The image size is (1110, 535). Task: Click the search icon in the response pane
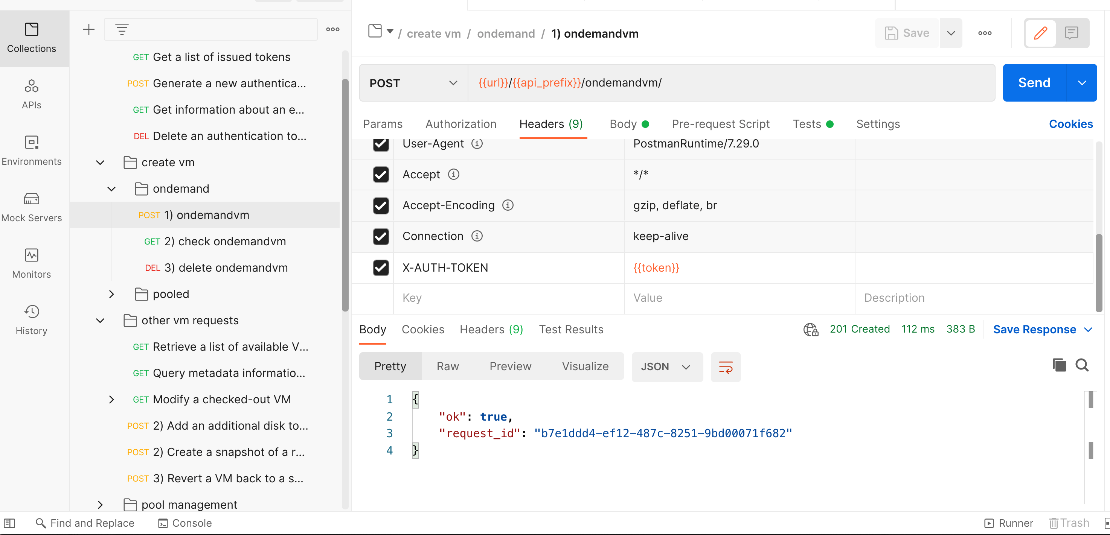[1082, 365]
